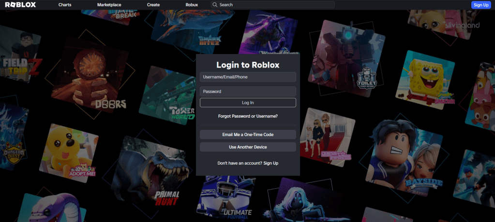Focus the Password field
The image size is (495, 222).
[248, 91]
